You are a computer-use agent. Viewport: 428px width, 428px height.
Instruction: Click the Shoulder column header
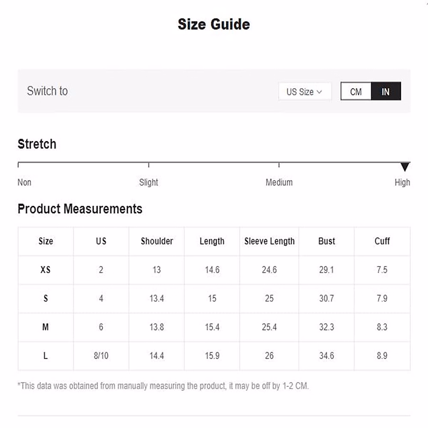pyautogui.click(x=157, y=241)
